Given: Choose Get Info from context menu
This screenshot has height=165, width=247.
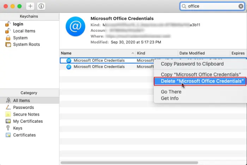Looking at the screenshot, I should 170,98.
